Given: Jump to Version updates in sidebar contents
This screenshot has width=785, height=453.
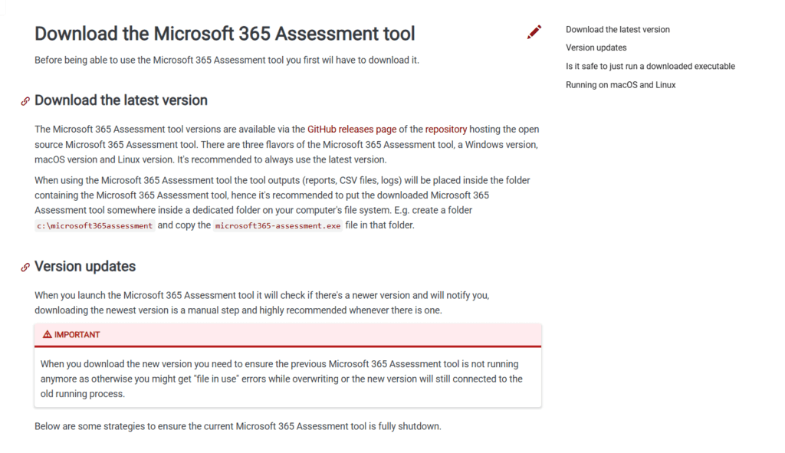Looking at the screenshot, I should [596, 48].
